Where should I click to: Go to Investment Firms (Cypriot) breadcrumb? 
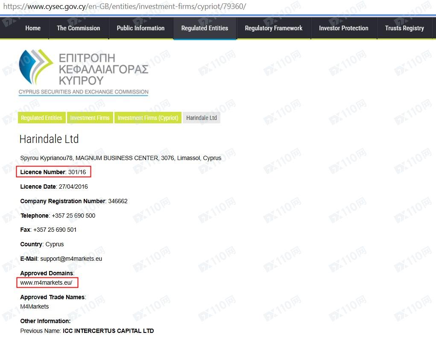tap(148, 118)
